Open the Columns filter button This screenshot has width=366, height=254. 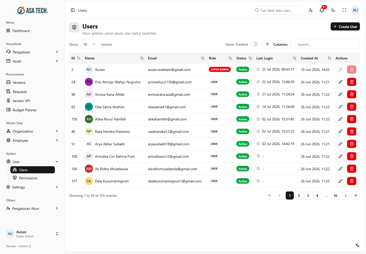pos(277,44)
